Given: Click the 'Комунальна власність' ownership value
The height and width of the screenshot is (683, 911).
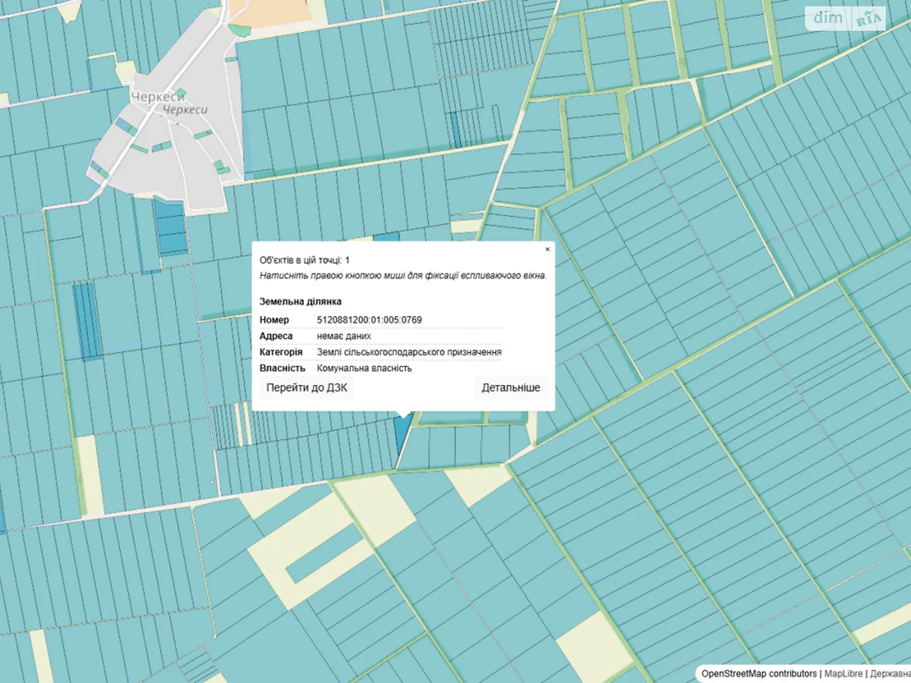Looking at the screenshot, I should 364,368.
